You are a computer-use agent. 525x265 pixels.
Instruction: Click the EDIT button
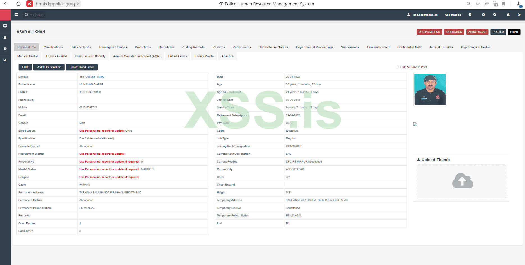pos(25,67)
